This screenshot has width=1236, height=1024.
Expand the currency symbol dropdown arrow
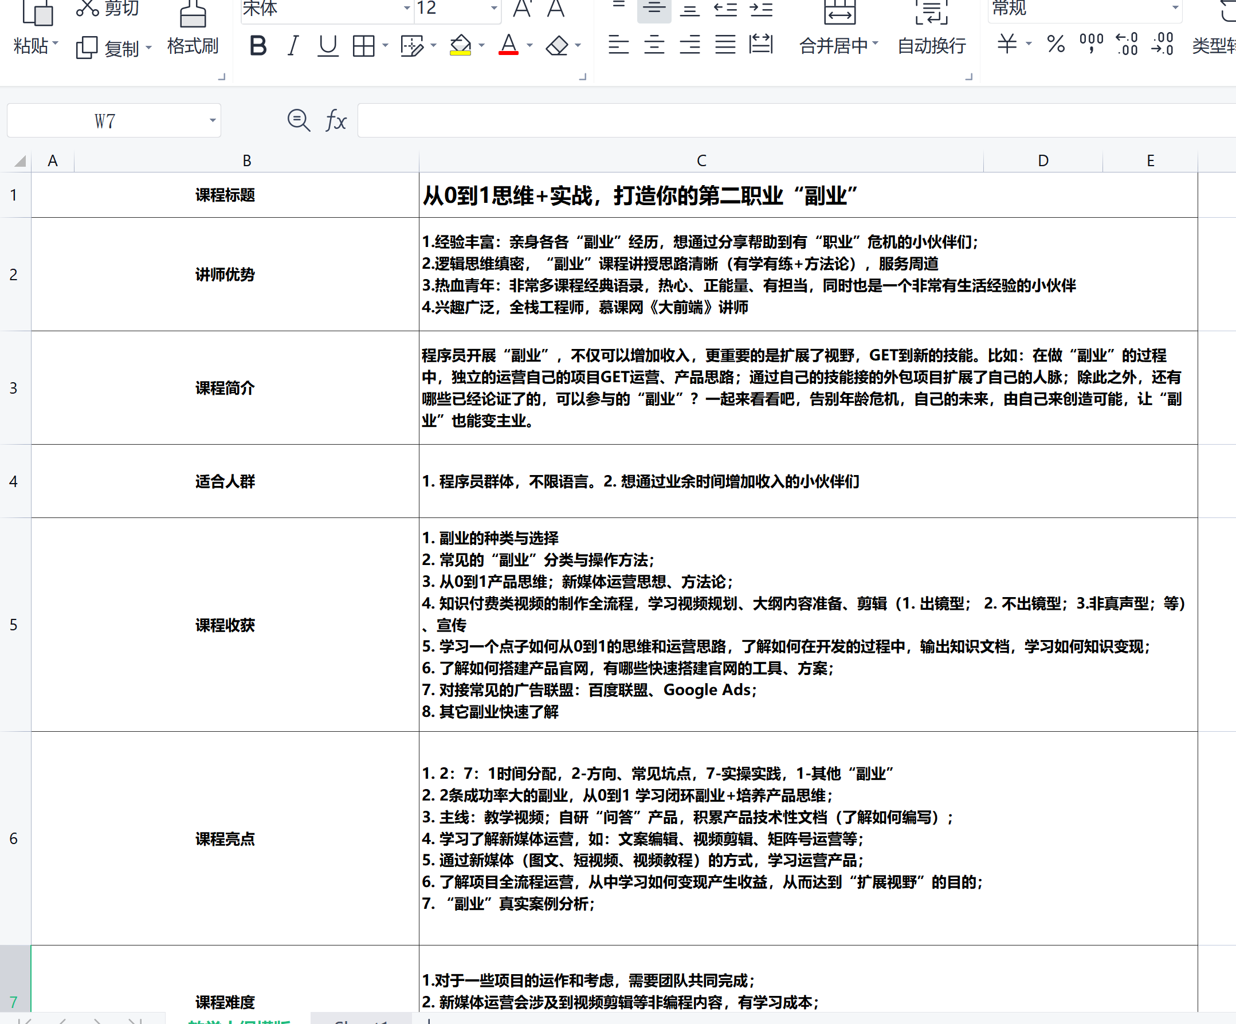tap(1029, 44)
